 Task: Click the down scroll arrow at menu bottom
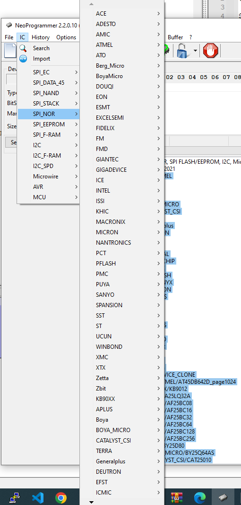click(91, 502)
